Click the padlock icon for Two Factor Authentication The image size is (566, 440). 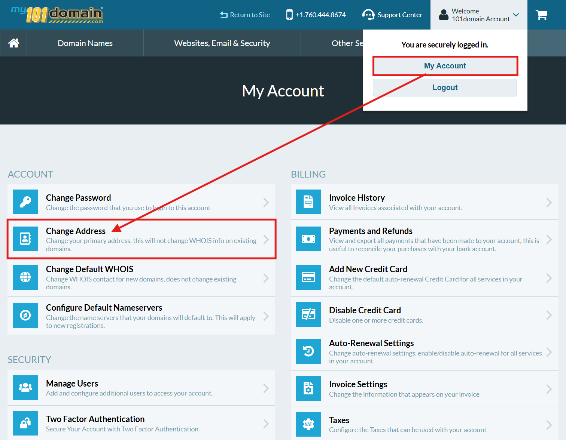[25, 423]
